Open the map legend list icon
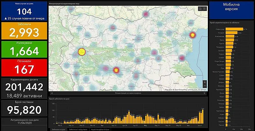The height and width of the screenshot is (131, 255). click(x=204, y=9)
